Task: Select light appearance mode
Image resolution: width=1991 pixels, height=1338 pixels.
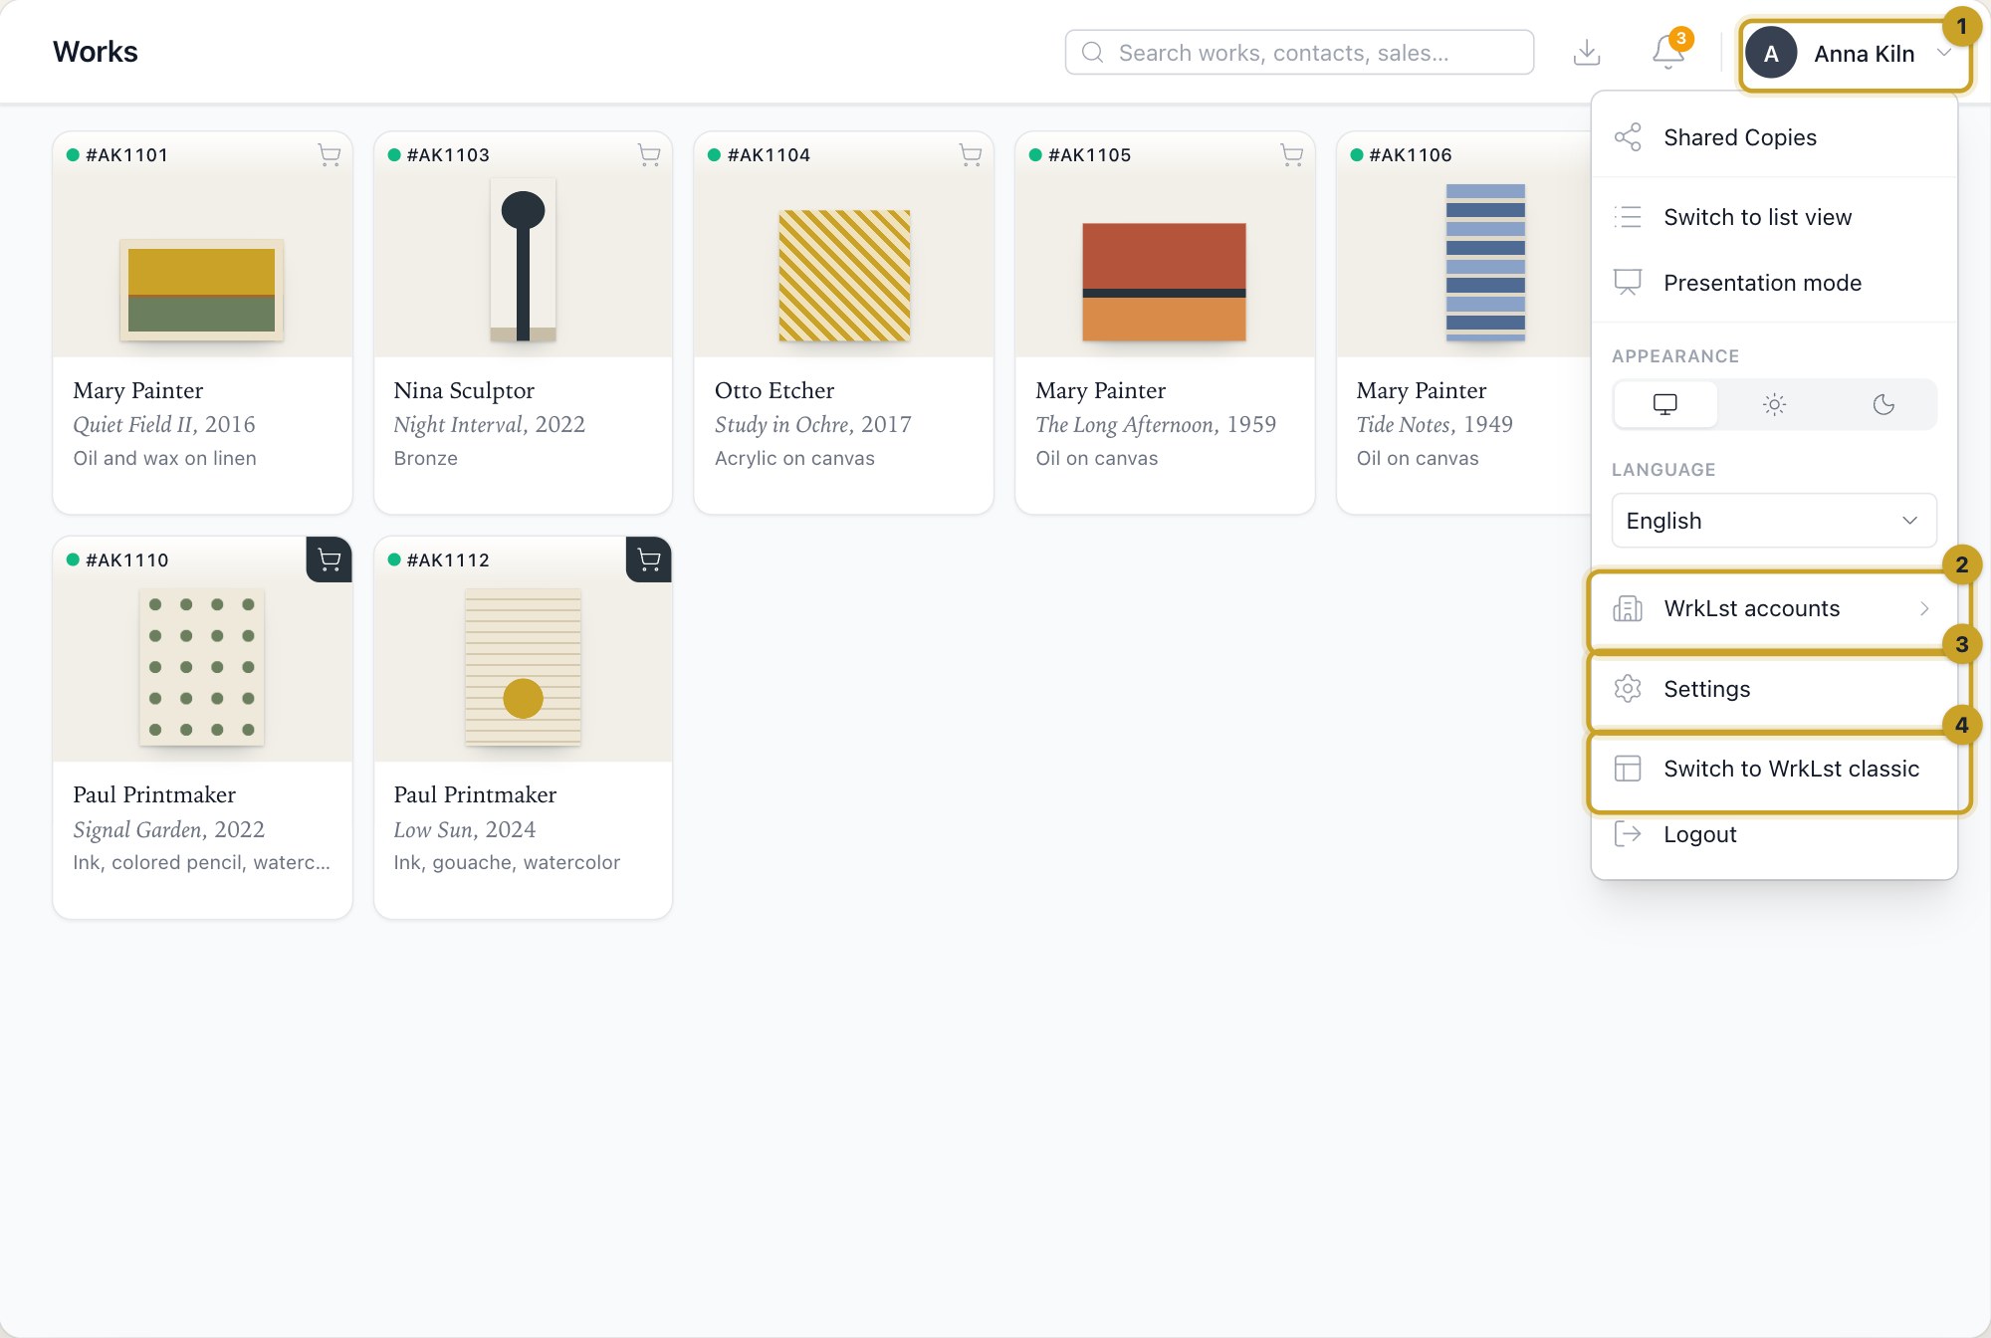Action: 1774,404
